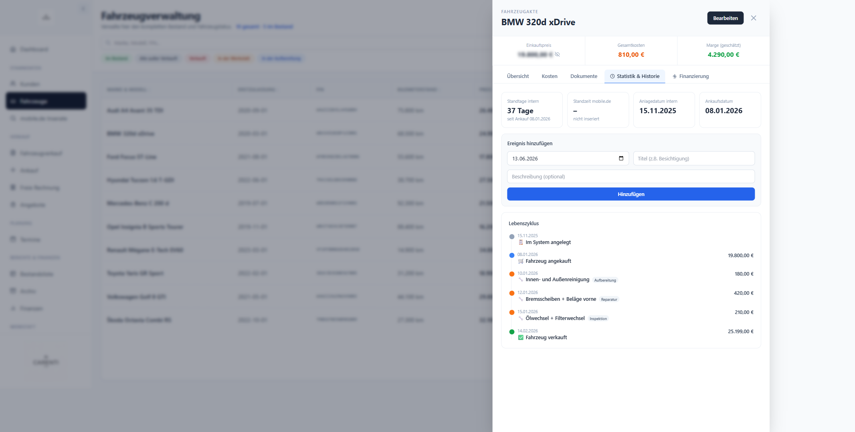Click the 420,00 € amount

[x=744, y=293]
